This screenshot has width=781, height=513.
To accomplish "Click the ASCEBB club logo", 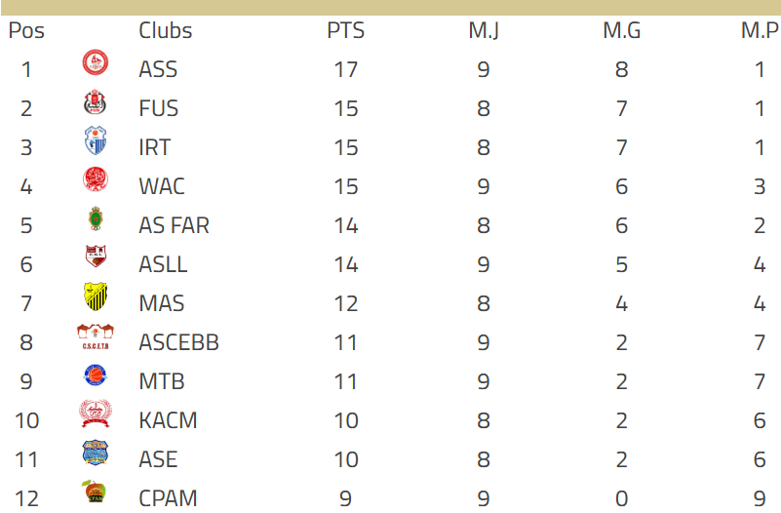I will 96,337.
